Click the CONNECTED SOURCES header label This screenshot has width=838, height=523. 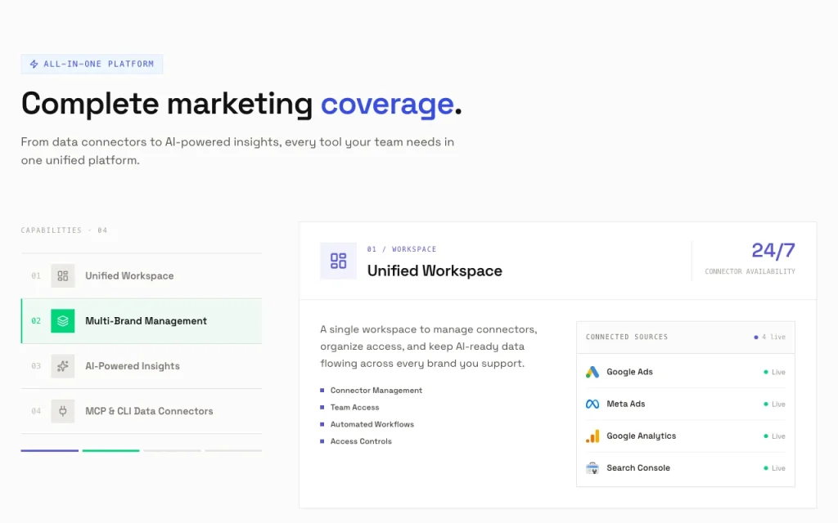(x=627, y=337)
